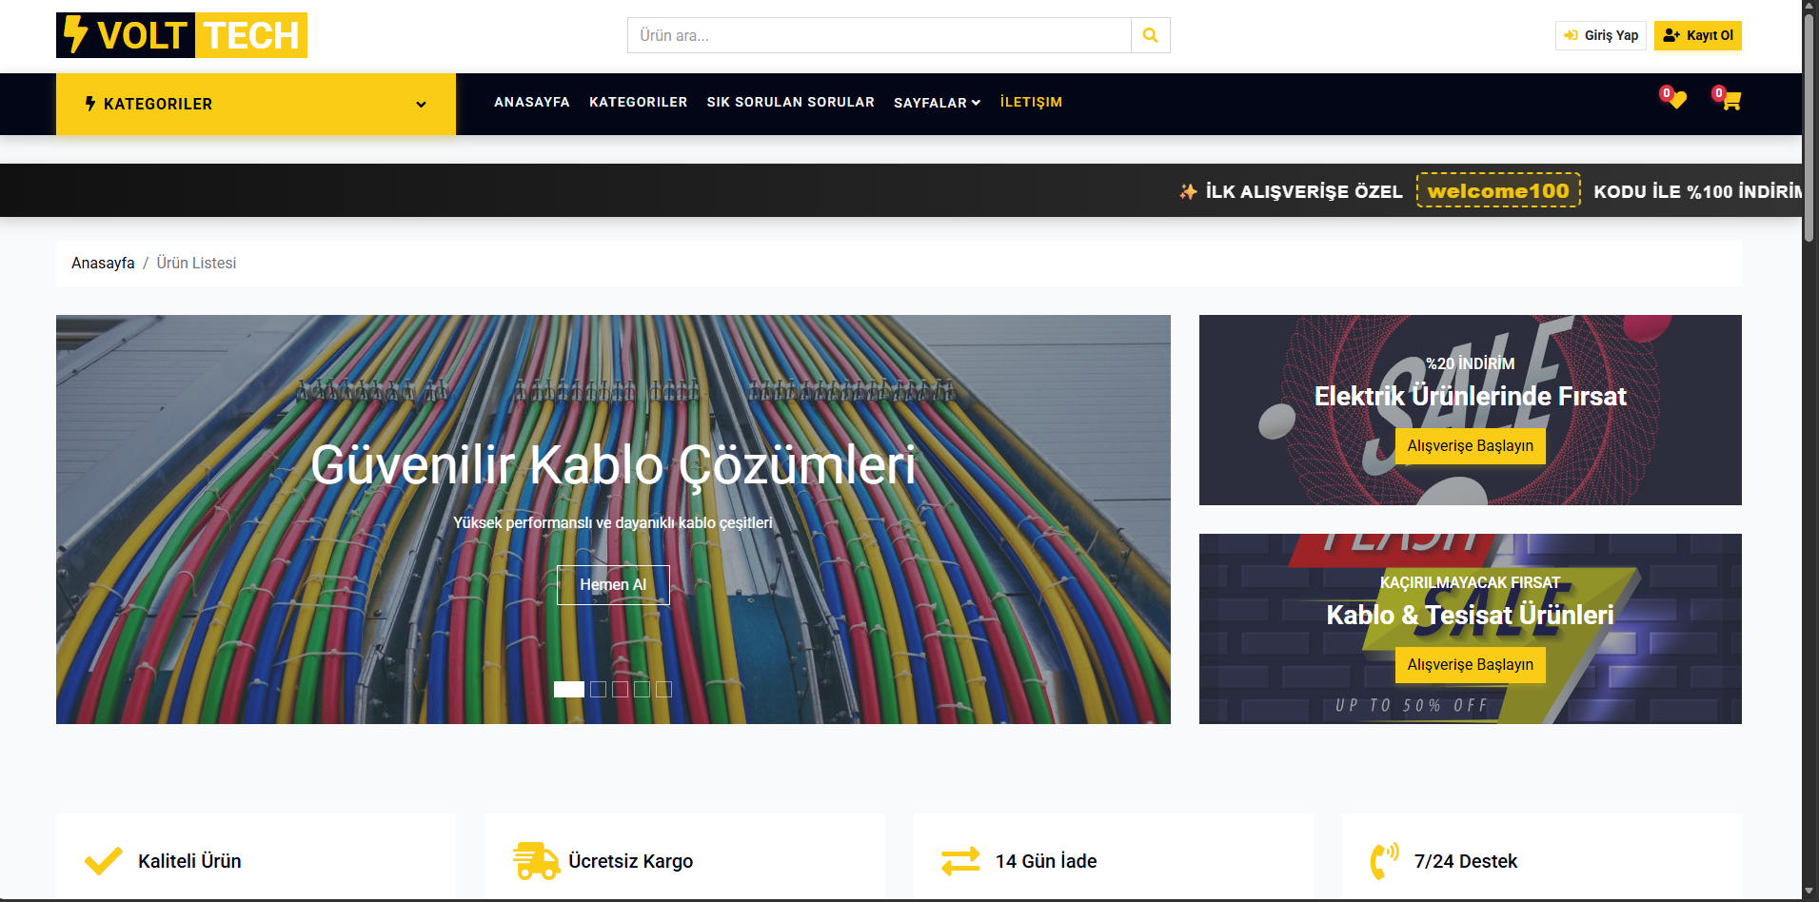Open the Sayfalar dropdown menu
Viewport: 1819px width, 902px height.
pyautogui.click(x=937, y=103)
